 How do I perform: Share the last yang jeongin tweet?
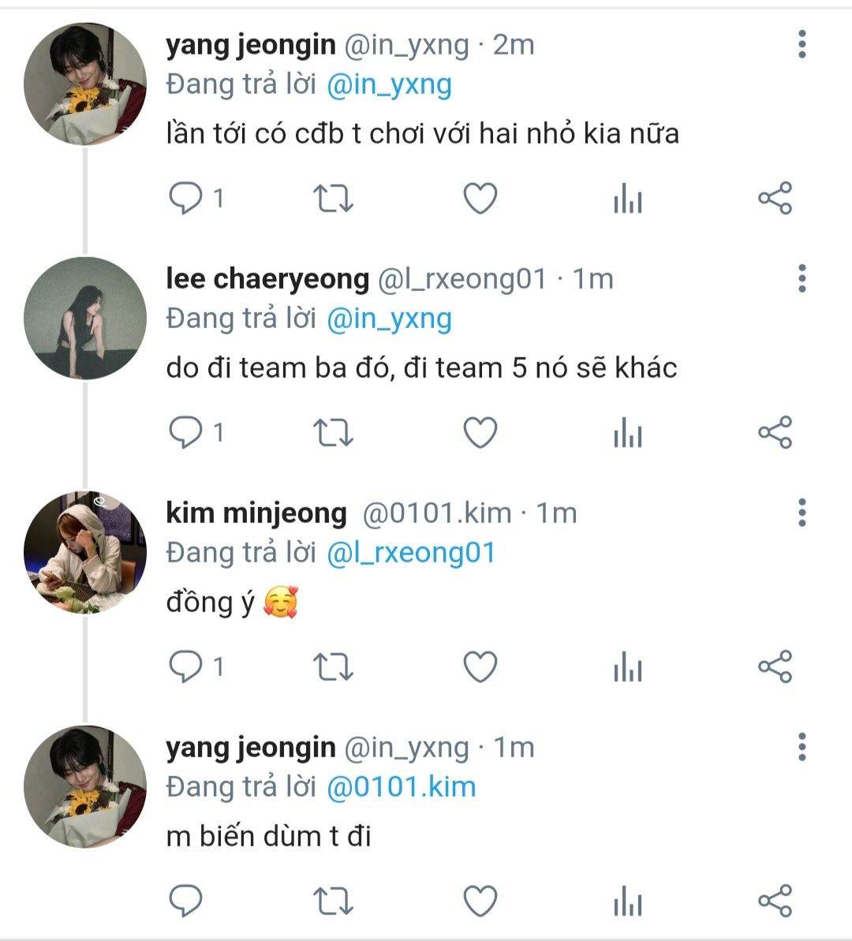click(775, 901)
